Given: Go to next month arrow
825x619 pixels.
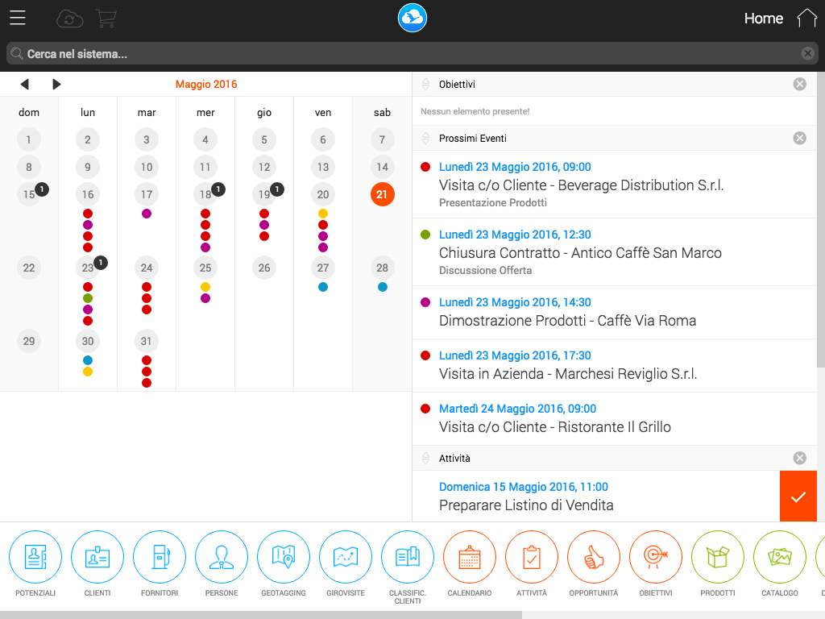Looking at the screenshot, I should click(x=56, y=84).
